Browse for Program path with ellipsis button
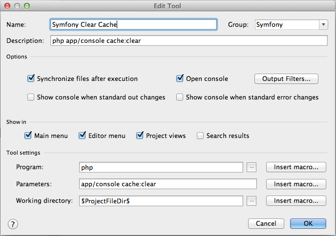Image resolution: width=336 pixels, height=236 pixels. [252, 167]
